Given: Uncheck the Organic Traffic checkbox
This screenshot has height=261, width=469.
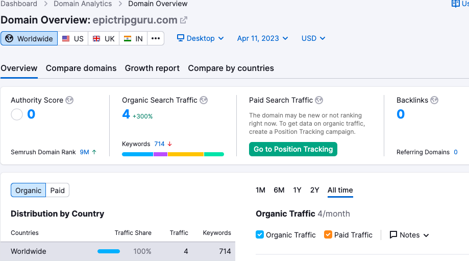Looking at the screenshot, I should click(x=260, y=235).
